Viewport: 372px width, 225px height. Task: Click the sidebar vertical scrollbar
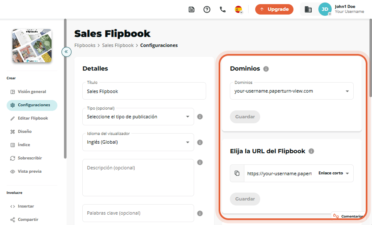click(65, 89)
